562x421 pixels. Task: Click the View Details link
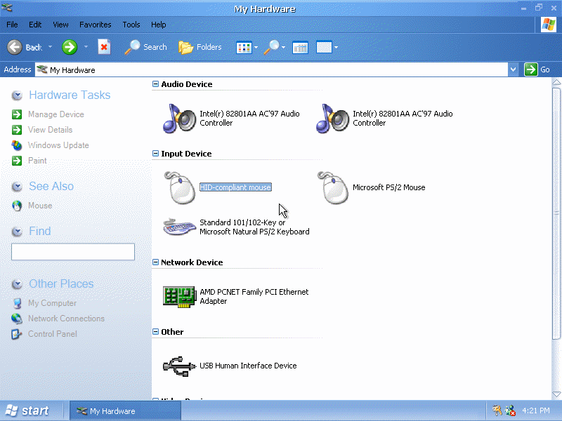click(x=50, y=130)
